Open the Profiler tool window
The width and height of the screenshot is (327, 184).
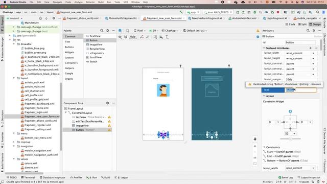[76, 177]
